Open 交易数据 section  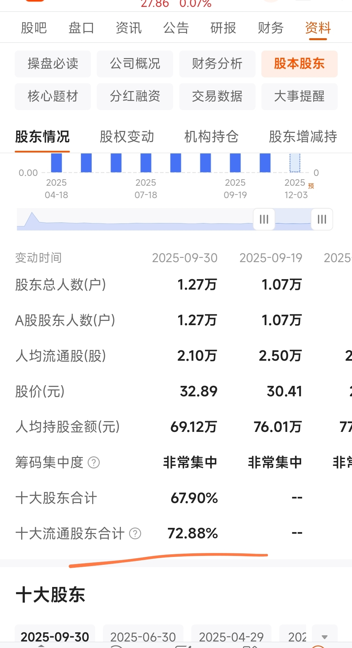click(217, 96)
